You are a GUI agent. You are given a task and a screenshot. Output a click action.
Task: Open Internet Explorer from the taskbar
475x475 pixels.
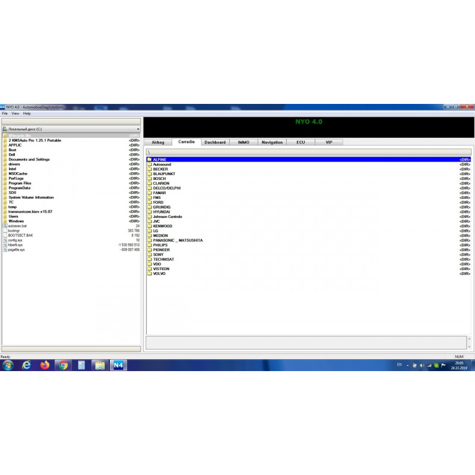click(27, 365)
